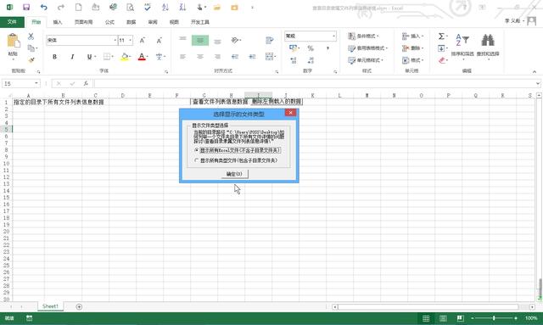Increase font size with larger A icon
The width and height of the screenshot is (543, 325).
click(x=143, y=41)
